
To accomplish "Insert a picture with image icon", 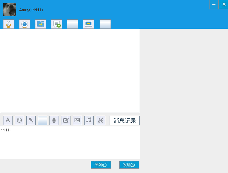I will 77,120.
